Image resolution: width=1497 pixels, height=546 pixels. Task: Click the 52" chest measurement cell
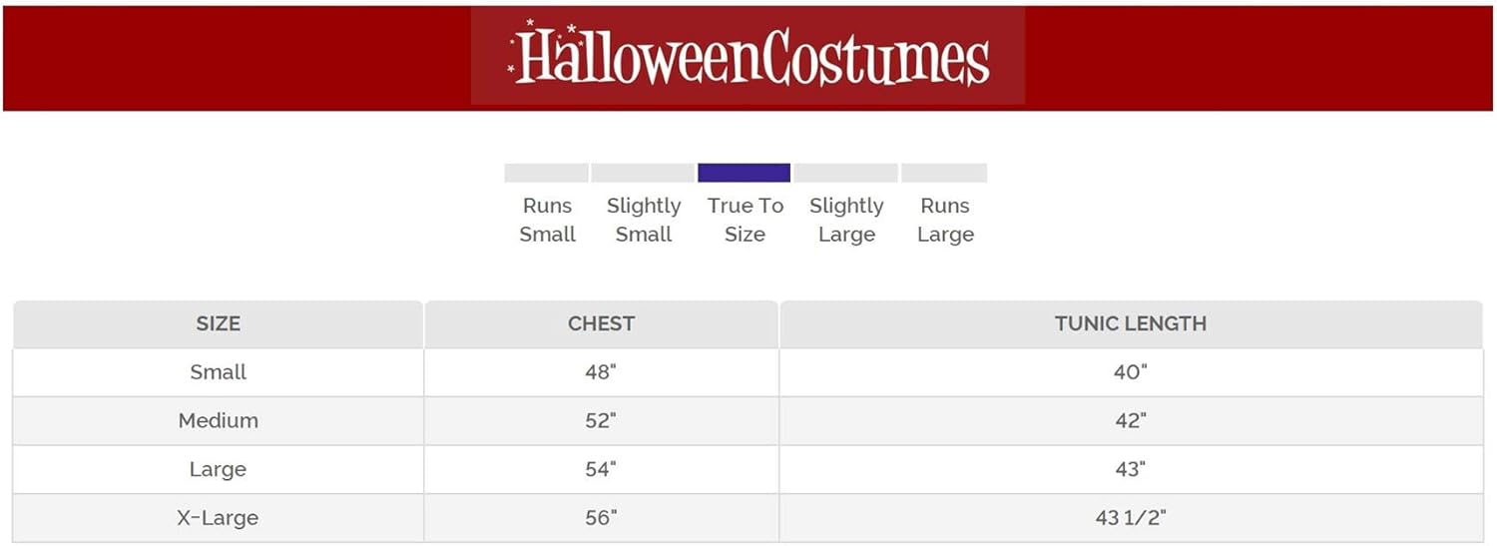click(x=601, y=420)
